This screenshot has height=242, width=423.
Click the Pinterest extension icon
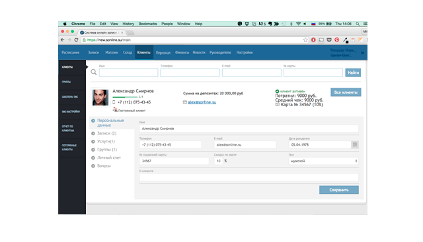tap(337, 40)
